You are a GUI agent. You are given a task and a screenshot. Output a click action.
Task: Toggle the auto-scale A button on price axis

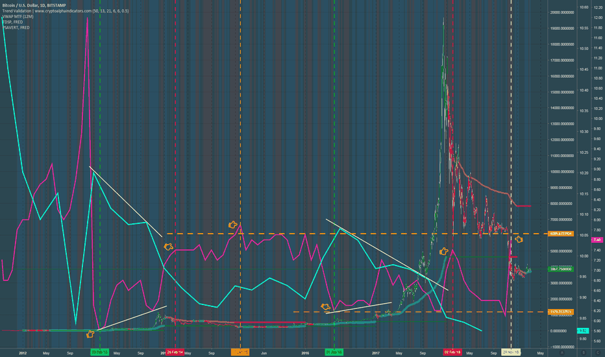[562, 352]
